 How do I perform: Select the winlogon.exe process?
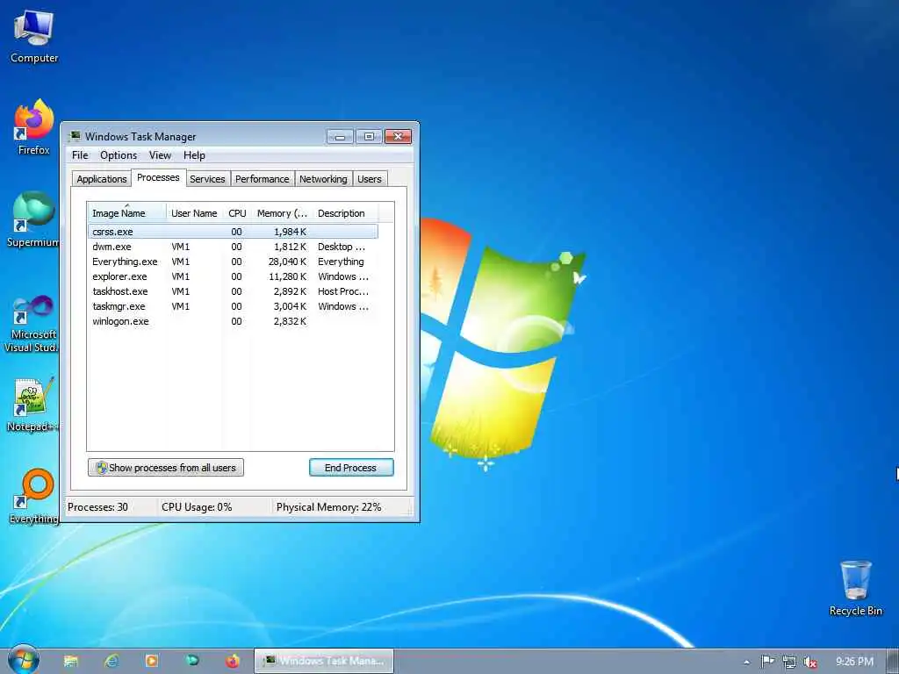click(x=233, y=321)
